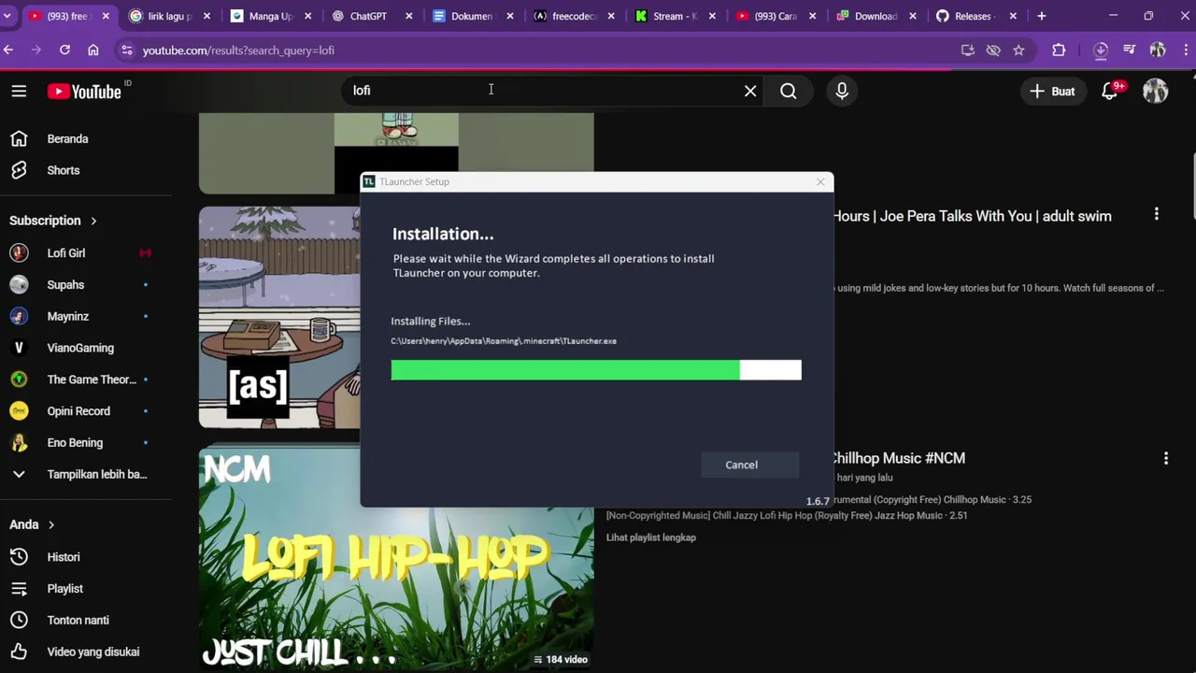
Task: Switch to the Releases GitHub tab
Action: click(975, 16)
